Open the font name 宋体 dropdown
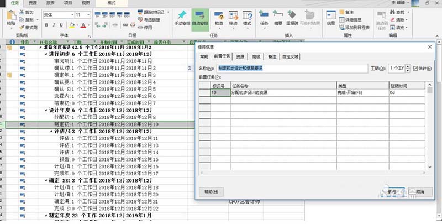Viewport: 442px width, 224px height. 72,15
